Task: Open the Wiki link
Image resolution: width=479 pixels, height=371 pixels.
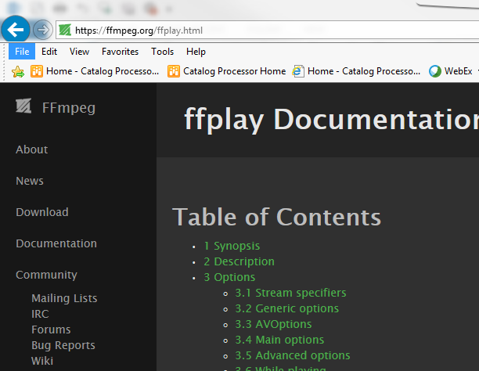Action: click(x=42, y=361)
